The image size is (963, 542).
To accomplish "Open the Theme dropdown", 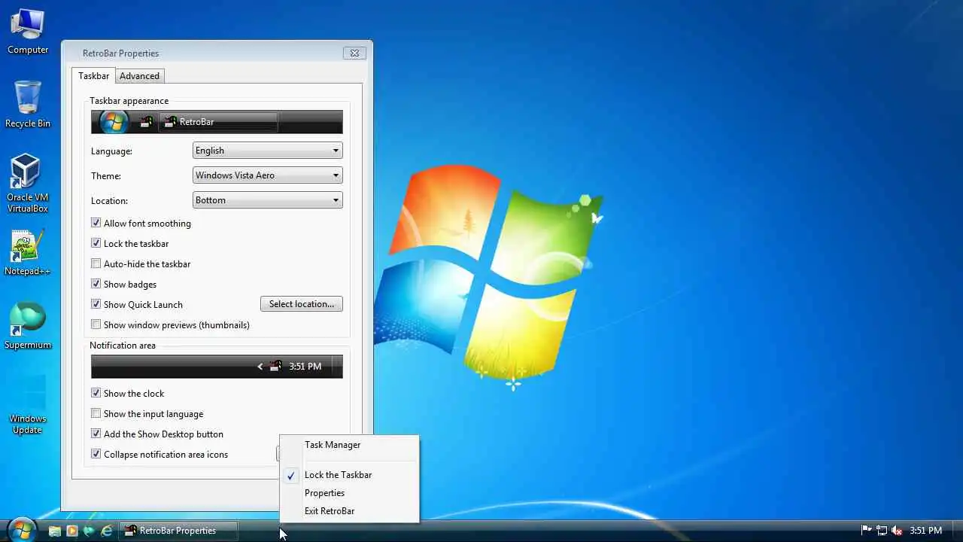I will tap(267, 175).
